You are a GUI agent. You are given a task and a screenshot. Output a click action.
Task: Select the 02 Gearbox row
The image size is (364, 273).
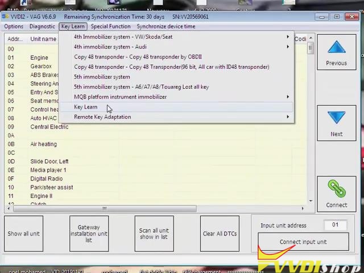pos(32,66)
